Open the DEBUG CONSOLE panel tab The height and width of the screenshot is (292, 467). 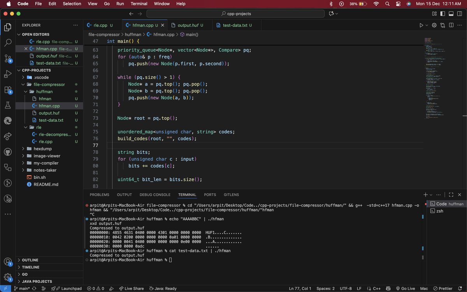pos(155,195)
